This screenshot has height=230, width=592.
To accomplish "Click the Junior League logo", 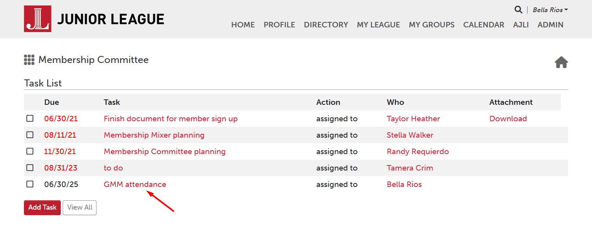I will (x=94, y=19).
